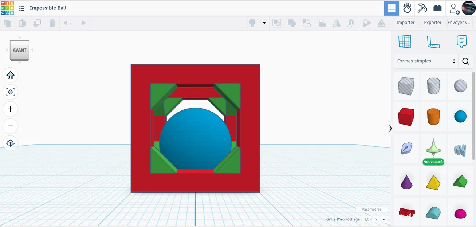
Task: Switch to the 3D design tab
Action: tap(392, 8)
